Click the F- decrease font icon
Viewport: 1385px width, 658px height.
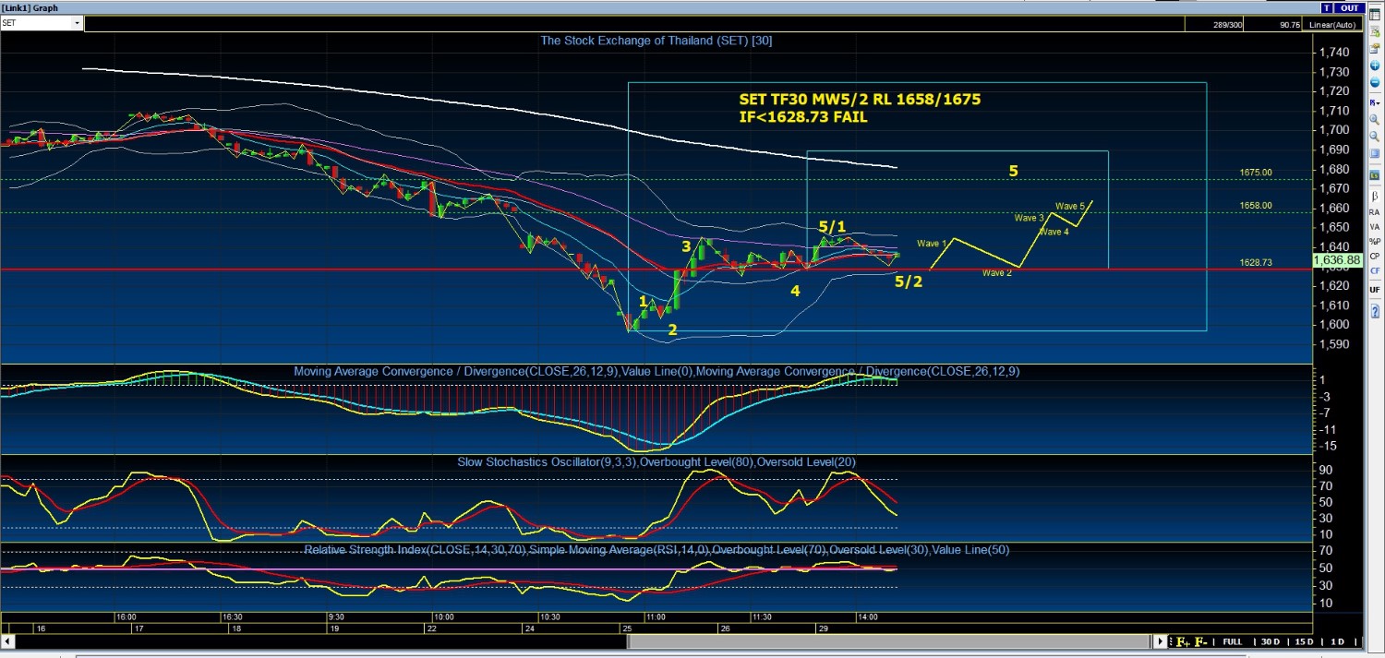coord(1201,641)
